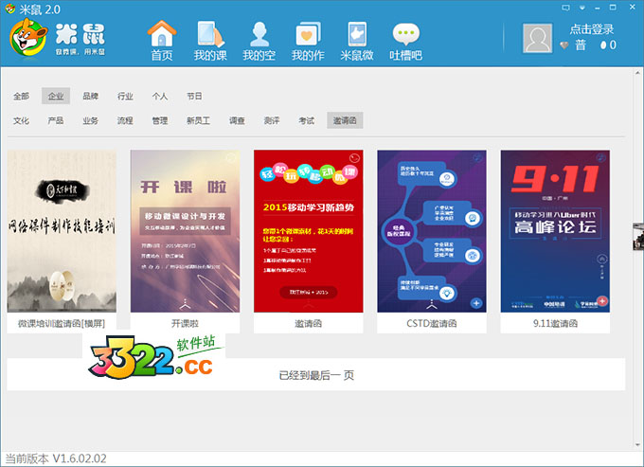The width and height of the screenshot is (644, 467).
Task: Click the user avatar placeholder
Action: [538, 38]
